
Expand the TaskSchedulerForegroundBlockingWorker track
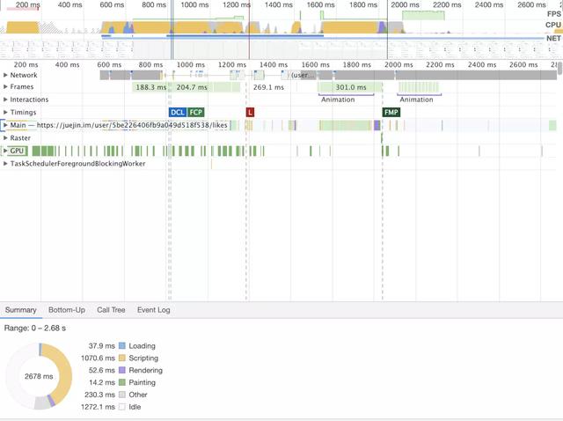(5, 164)
